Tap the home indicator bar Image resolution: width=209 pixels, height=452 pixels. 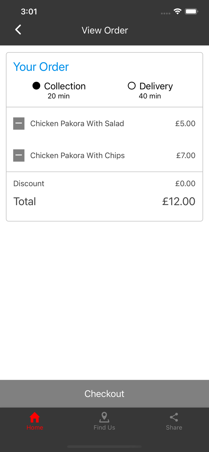(x=104, y=447)
